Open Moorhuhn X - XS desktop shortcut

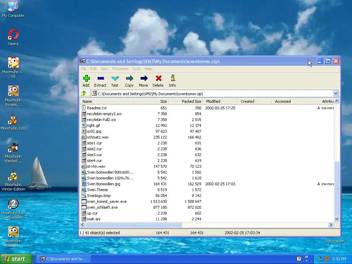13,67
